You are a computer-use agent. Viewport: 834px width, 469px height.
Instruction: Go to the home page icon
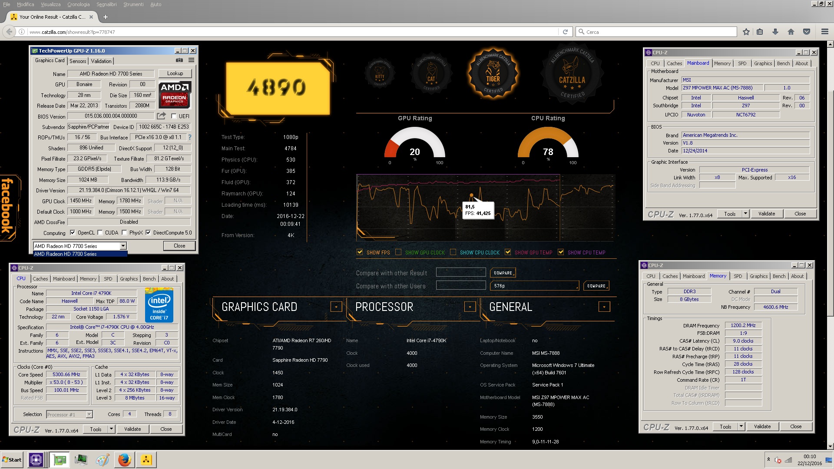(791, 32)
